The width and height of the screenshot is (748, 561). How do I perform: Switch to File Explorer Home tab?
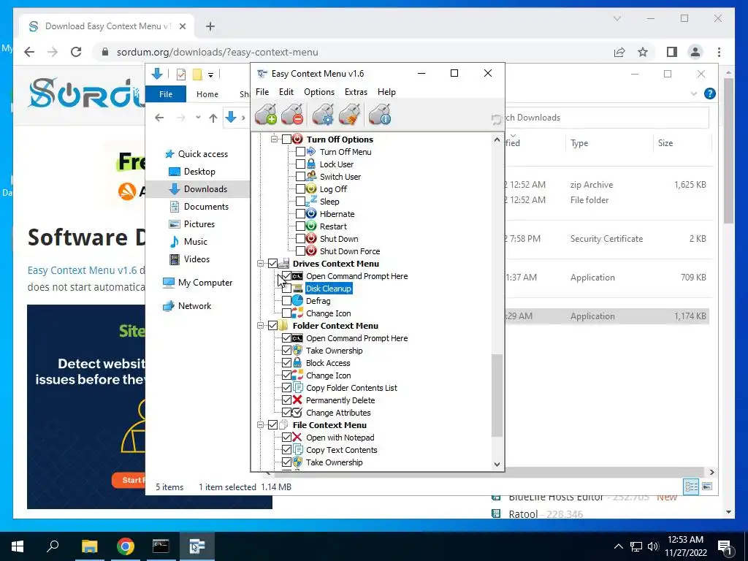(207, 94)
